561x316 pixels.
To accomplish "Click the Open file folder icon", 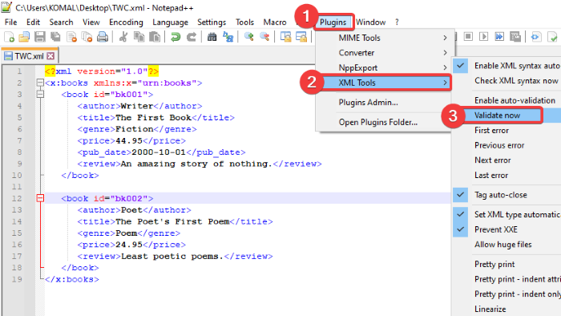I will point(24,37).
